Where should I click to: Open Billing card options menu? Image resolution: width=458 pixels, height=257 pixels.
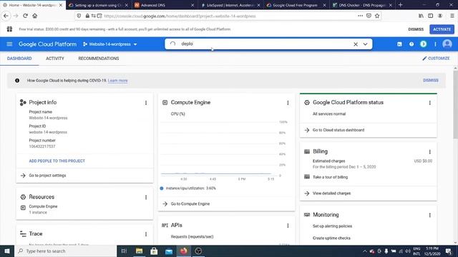coord(429,152)
